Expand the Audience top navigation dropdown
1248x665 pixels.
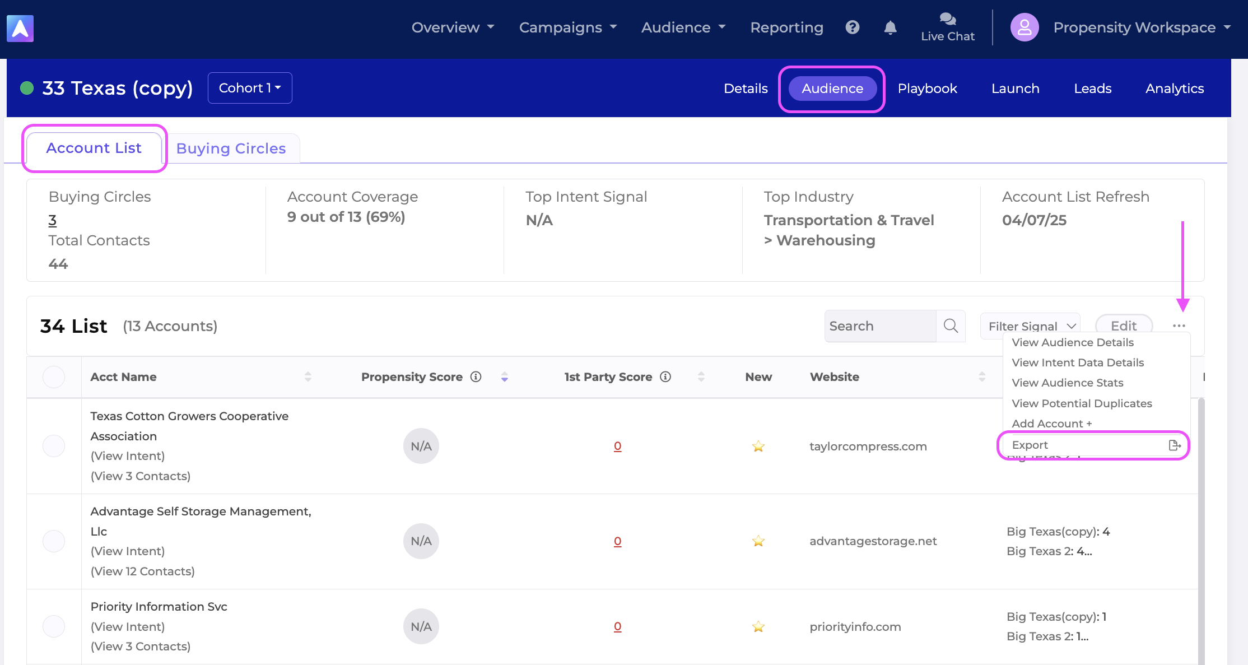tap(683, 27)
